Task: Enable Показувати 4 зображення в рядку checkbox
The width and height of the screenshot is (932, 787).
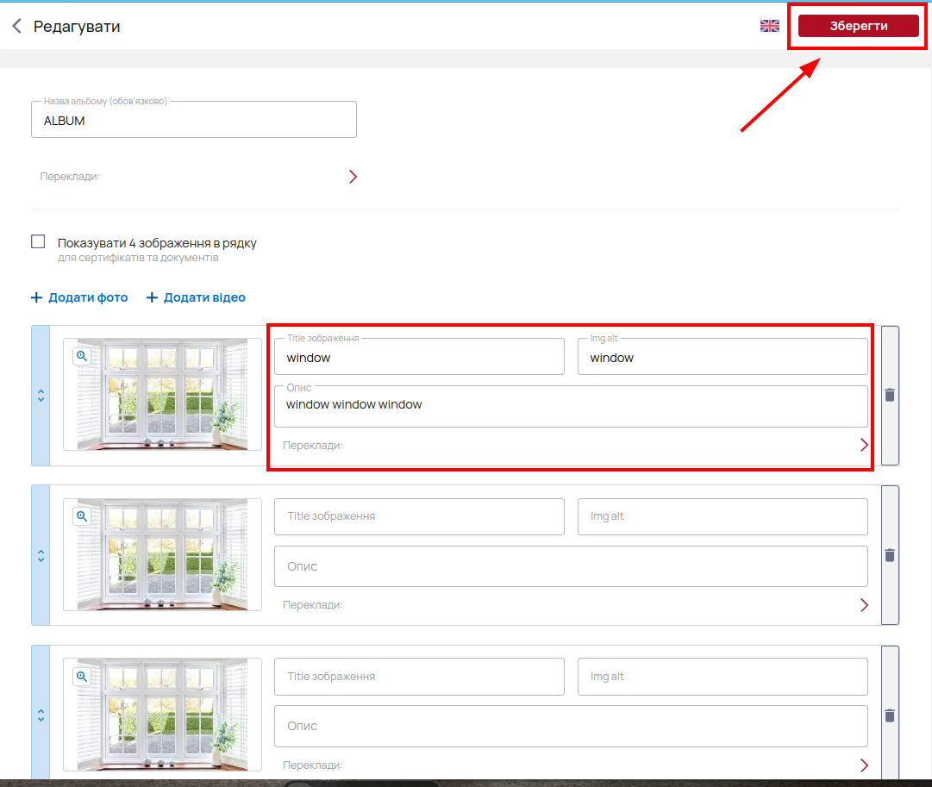Action: pos(38,241)
